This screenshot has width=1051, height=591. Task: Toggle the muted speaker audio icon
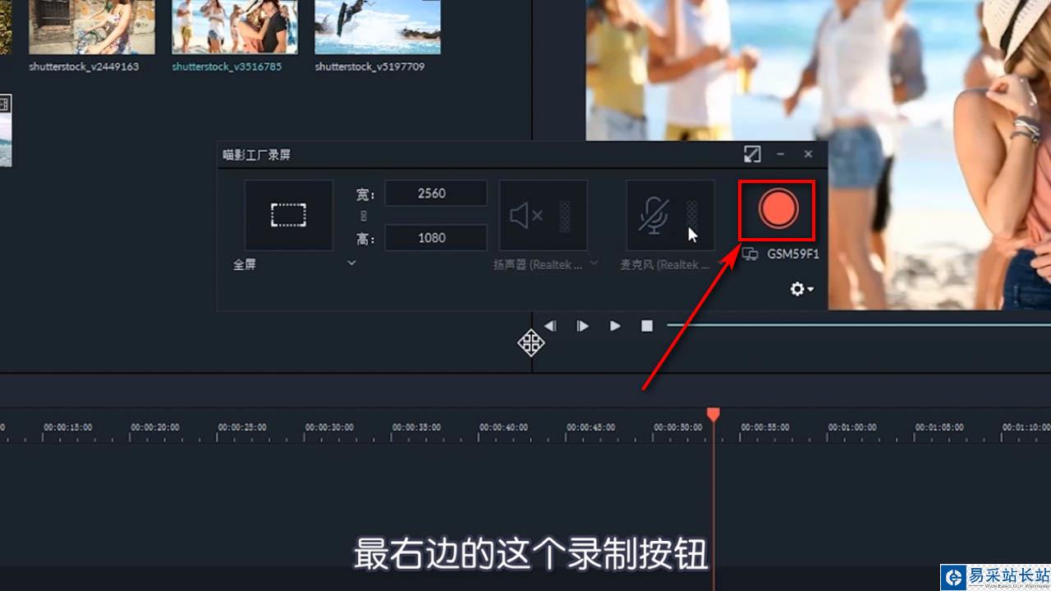coord(526,216)
